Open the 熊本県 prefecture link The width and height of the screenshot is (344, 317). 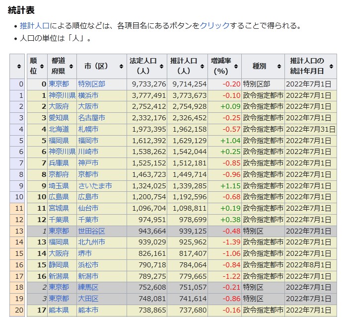pyautogui.click(x=59, y=310)
